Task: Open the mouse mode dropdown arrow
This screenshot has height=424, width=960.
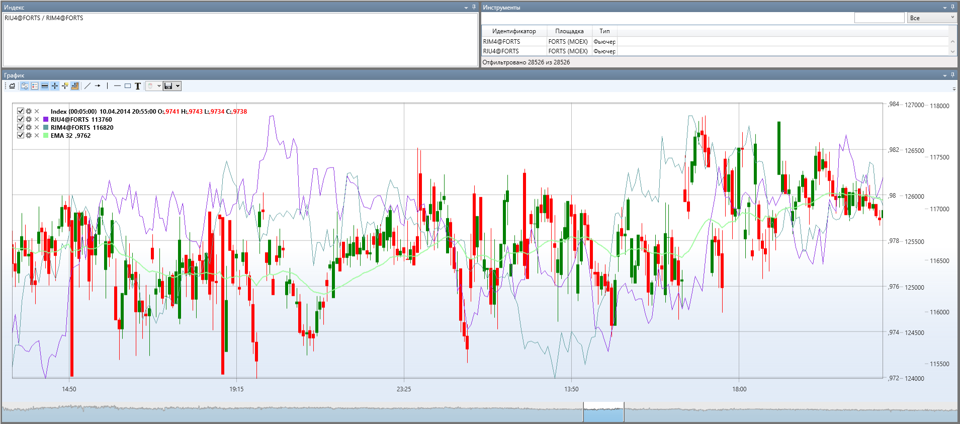Action: tap(159, 86)
